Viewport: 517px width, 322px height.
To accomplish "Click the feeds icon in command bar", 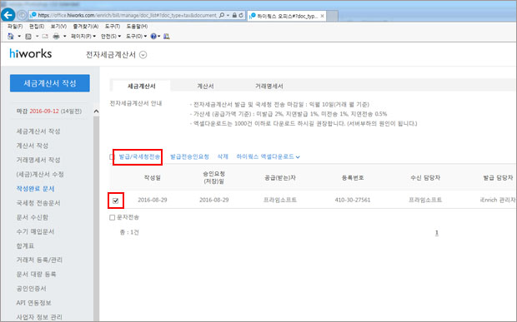I will [28, 36].
